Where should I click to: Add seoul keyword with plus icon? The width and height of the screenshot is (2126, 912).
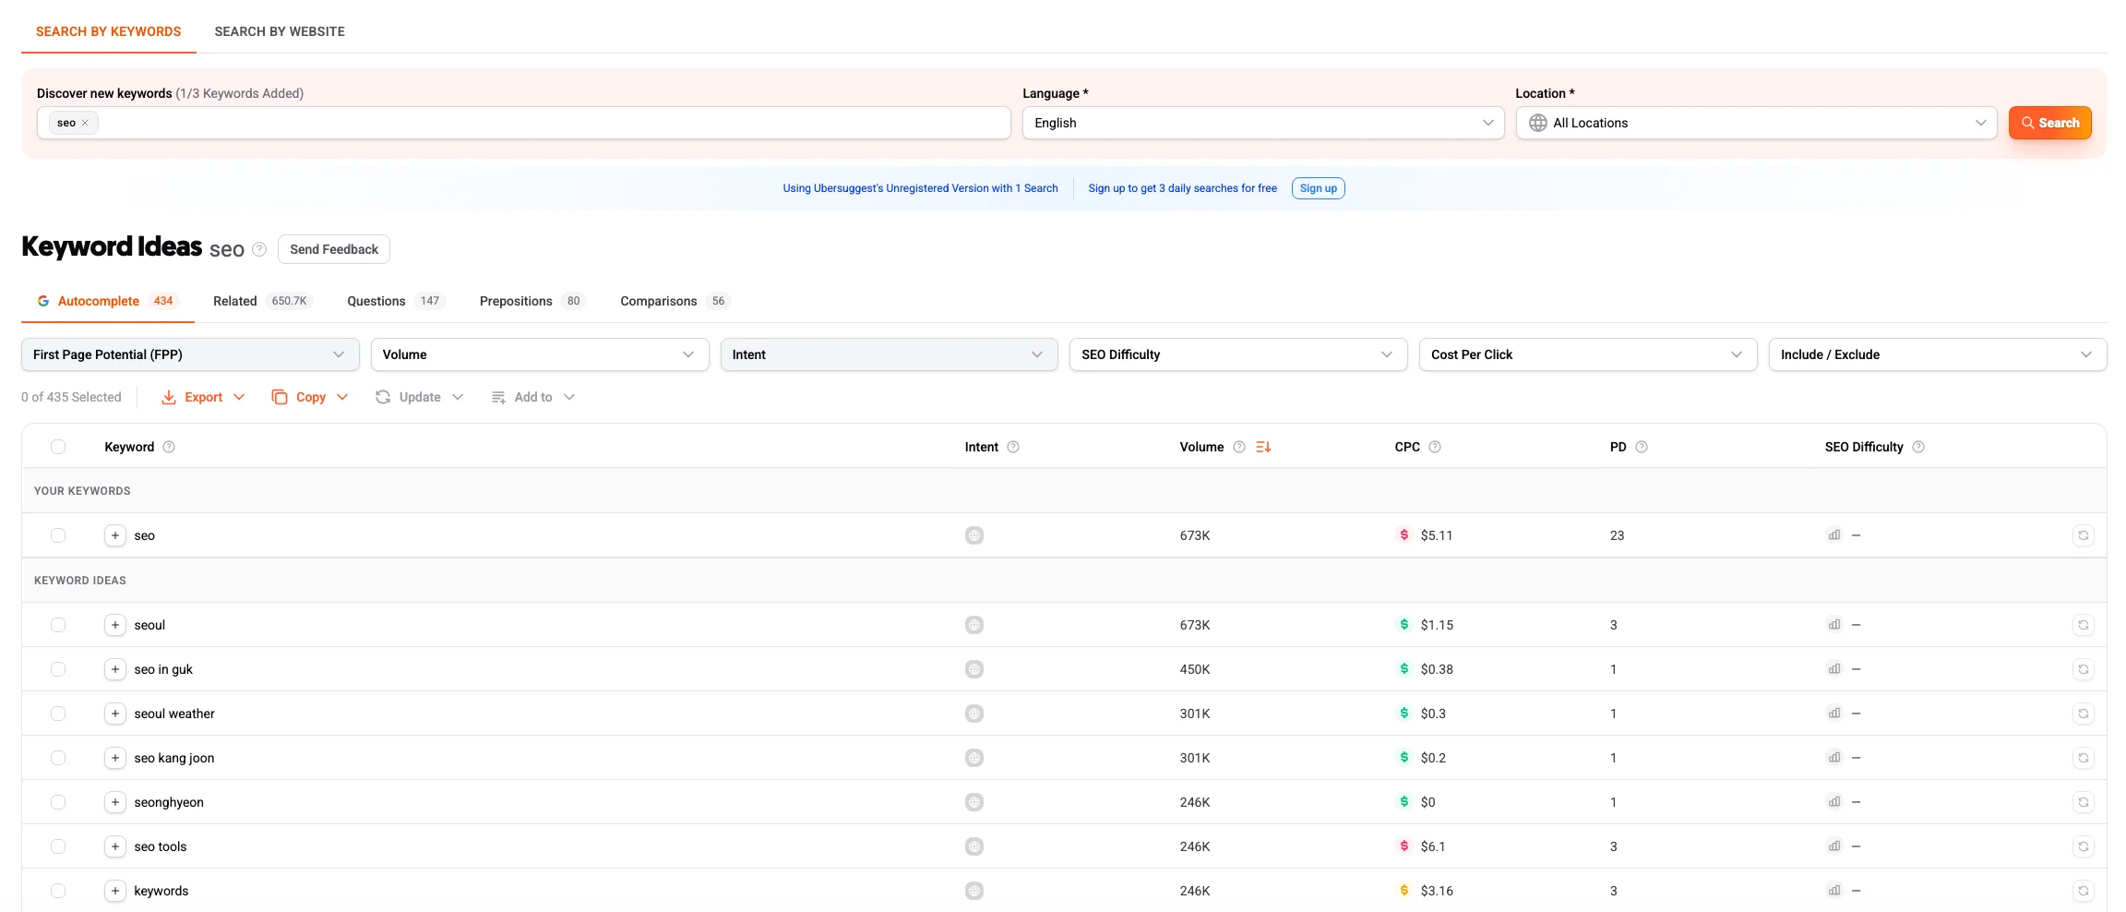pyautogui.click(x=114, y=625)
